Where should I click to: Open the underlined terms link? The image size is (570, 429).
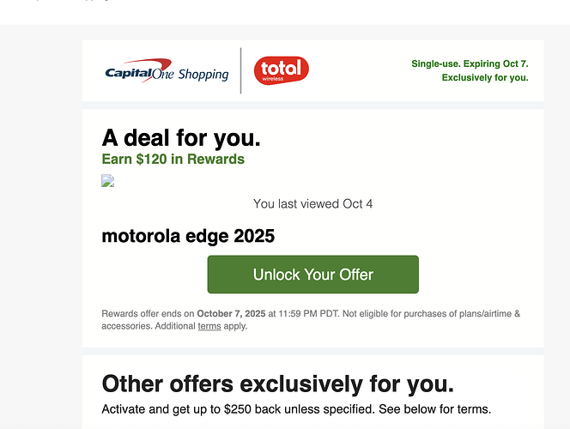point(209,327)
